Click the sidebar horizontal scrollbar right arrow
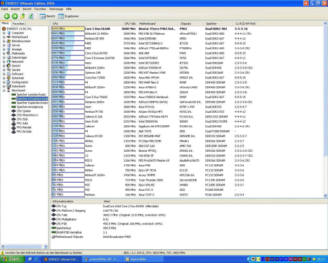 (46, 247)
